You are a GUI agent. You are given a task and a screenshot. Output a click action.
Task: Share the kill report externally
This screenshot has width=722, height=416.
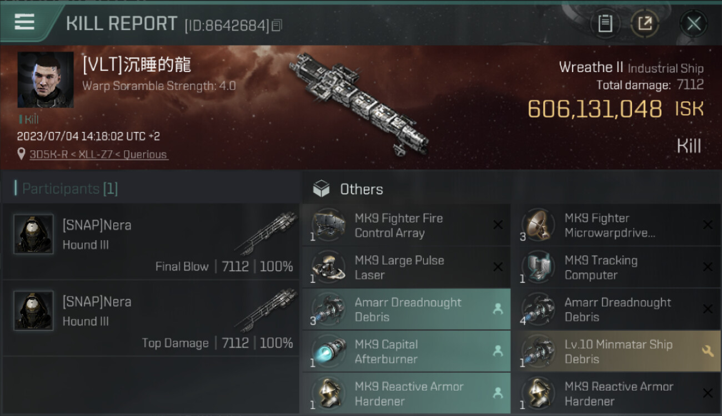point(645,23)
